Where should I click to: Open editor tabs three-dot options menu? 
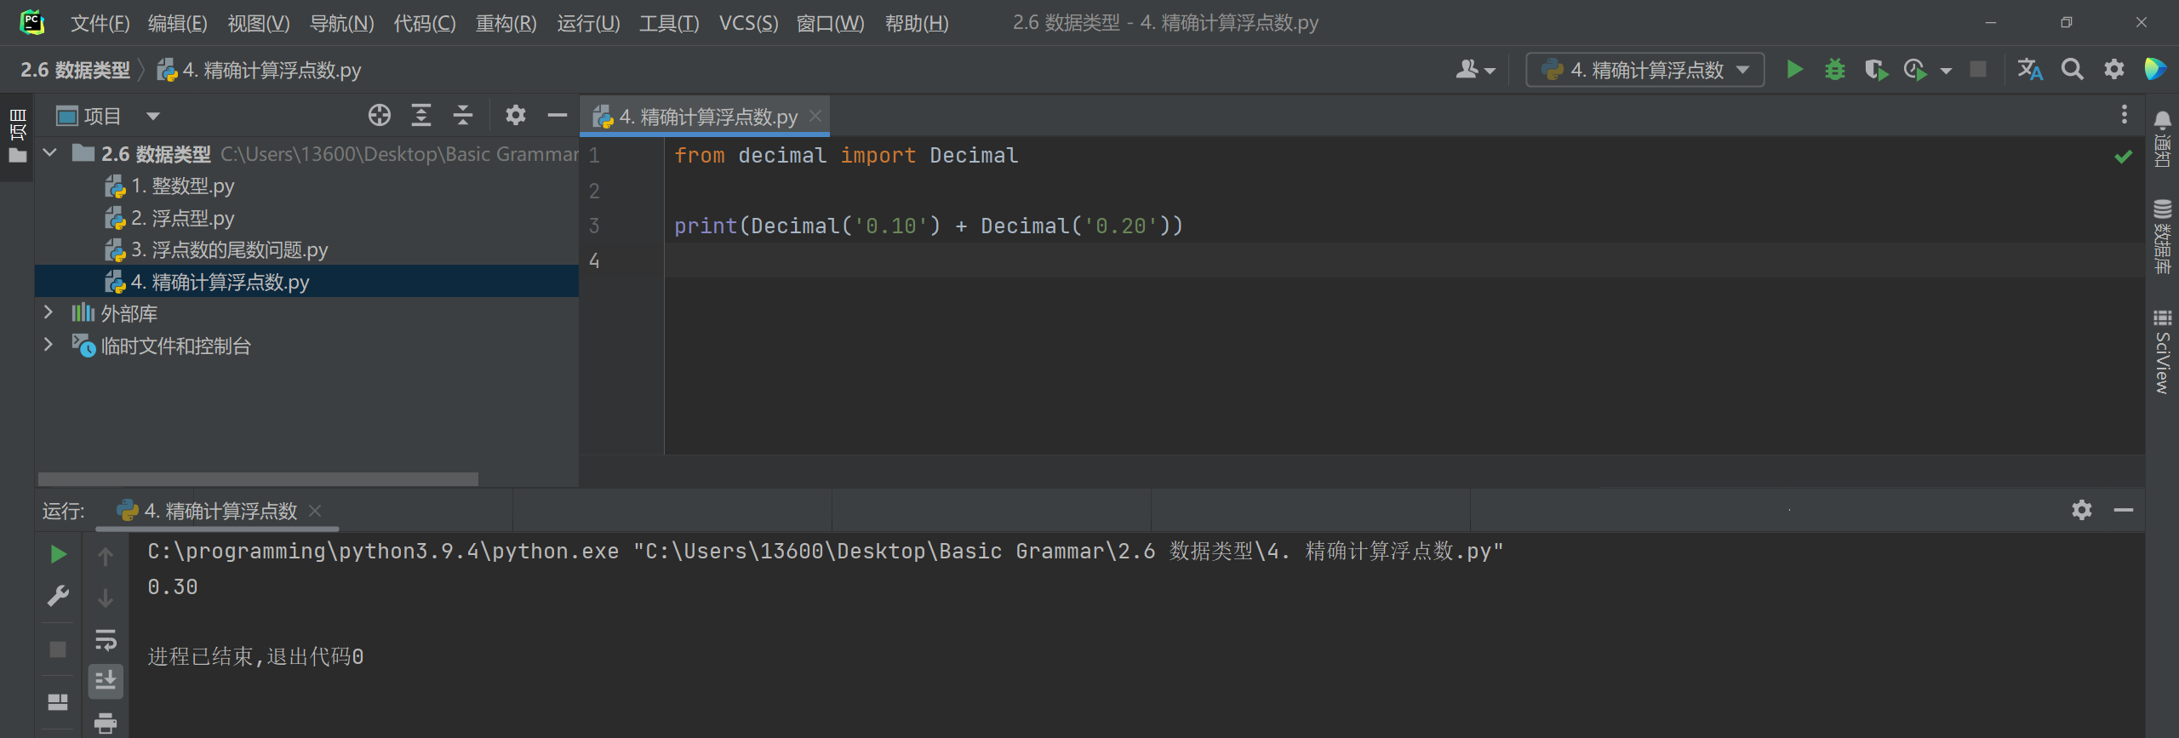point(2125,114)
